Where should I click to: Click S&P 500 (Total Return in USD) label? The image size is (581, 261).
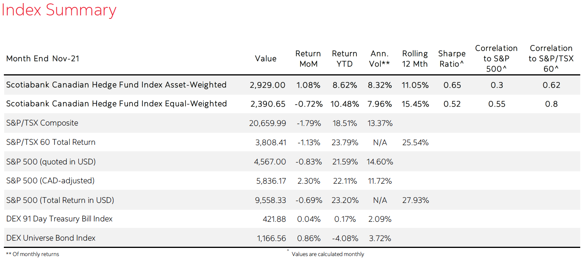click(60, 200)
